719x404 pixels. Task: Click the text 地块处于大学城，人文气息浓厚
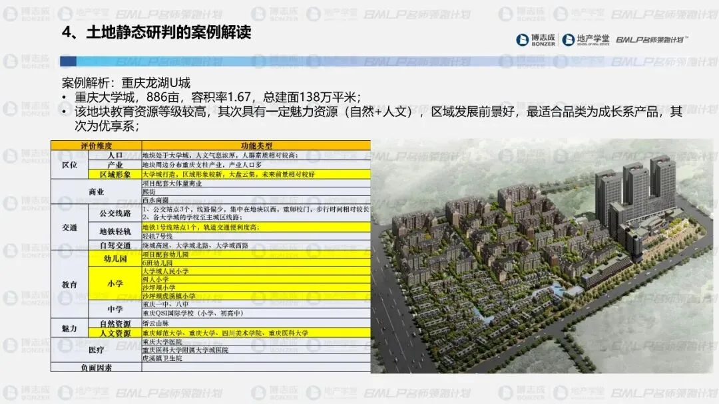[220, 155]
